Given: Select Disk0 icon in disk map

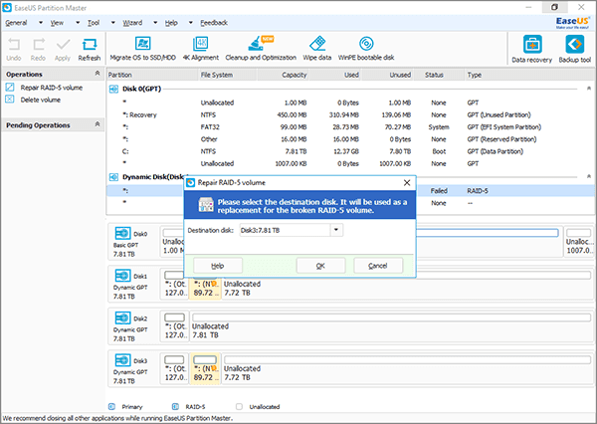Looking at the screenshot, I should click(x=122, y=234).
